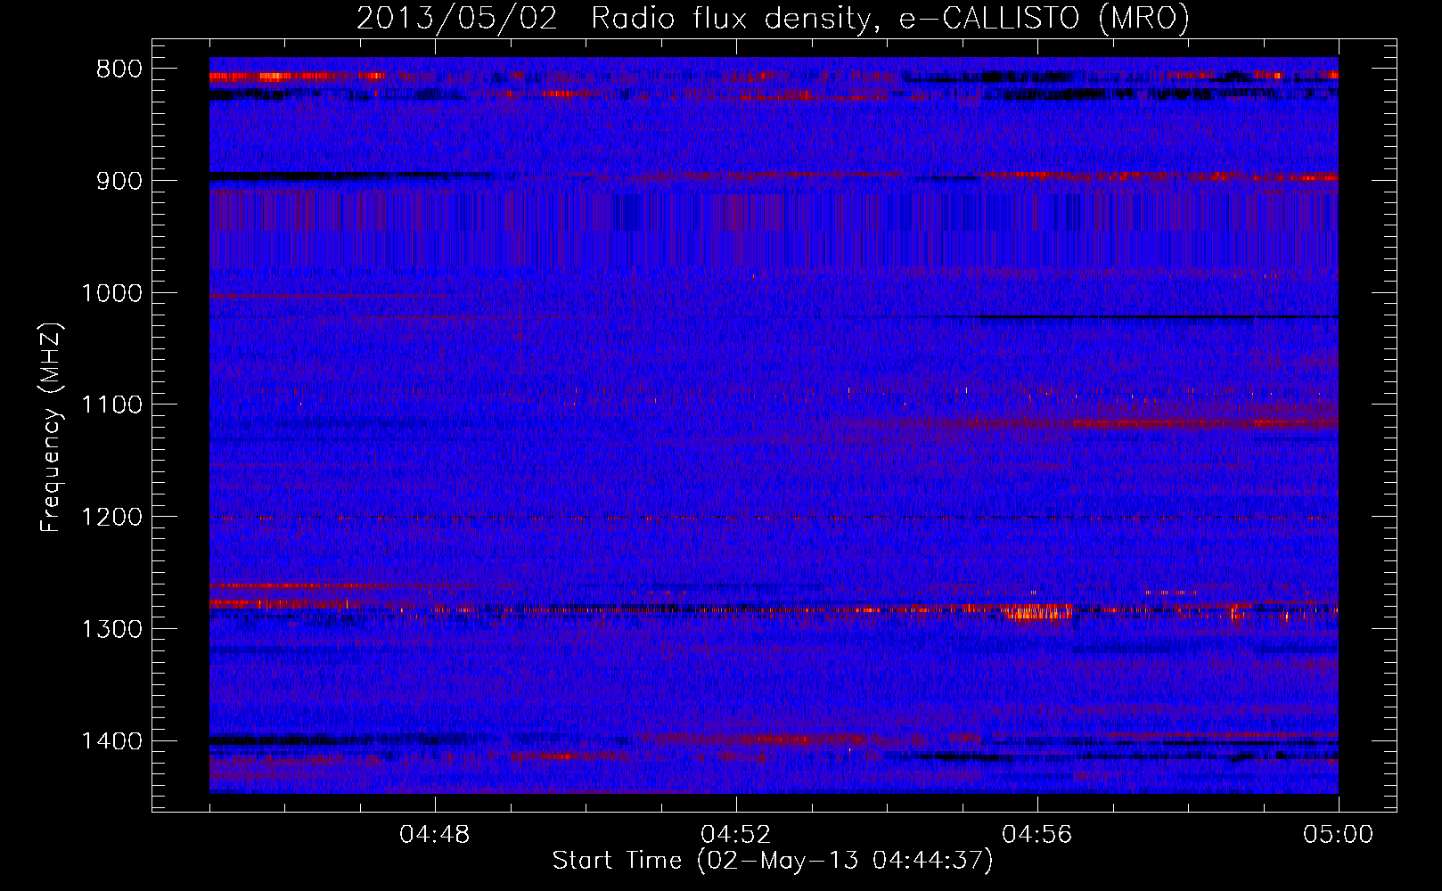Click the 1400 frequency tick label
Image resolution: width=1442 pixels, height=891 pixels.
[x=111, y=741]
